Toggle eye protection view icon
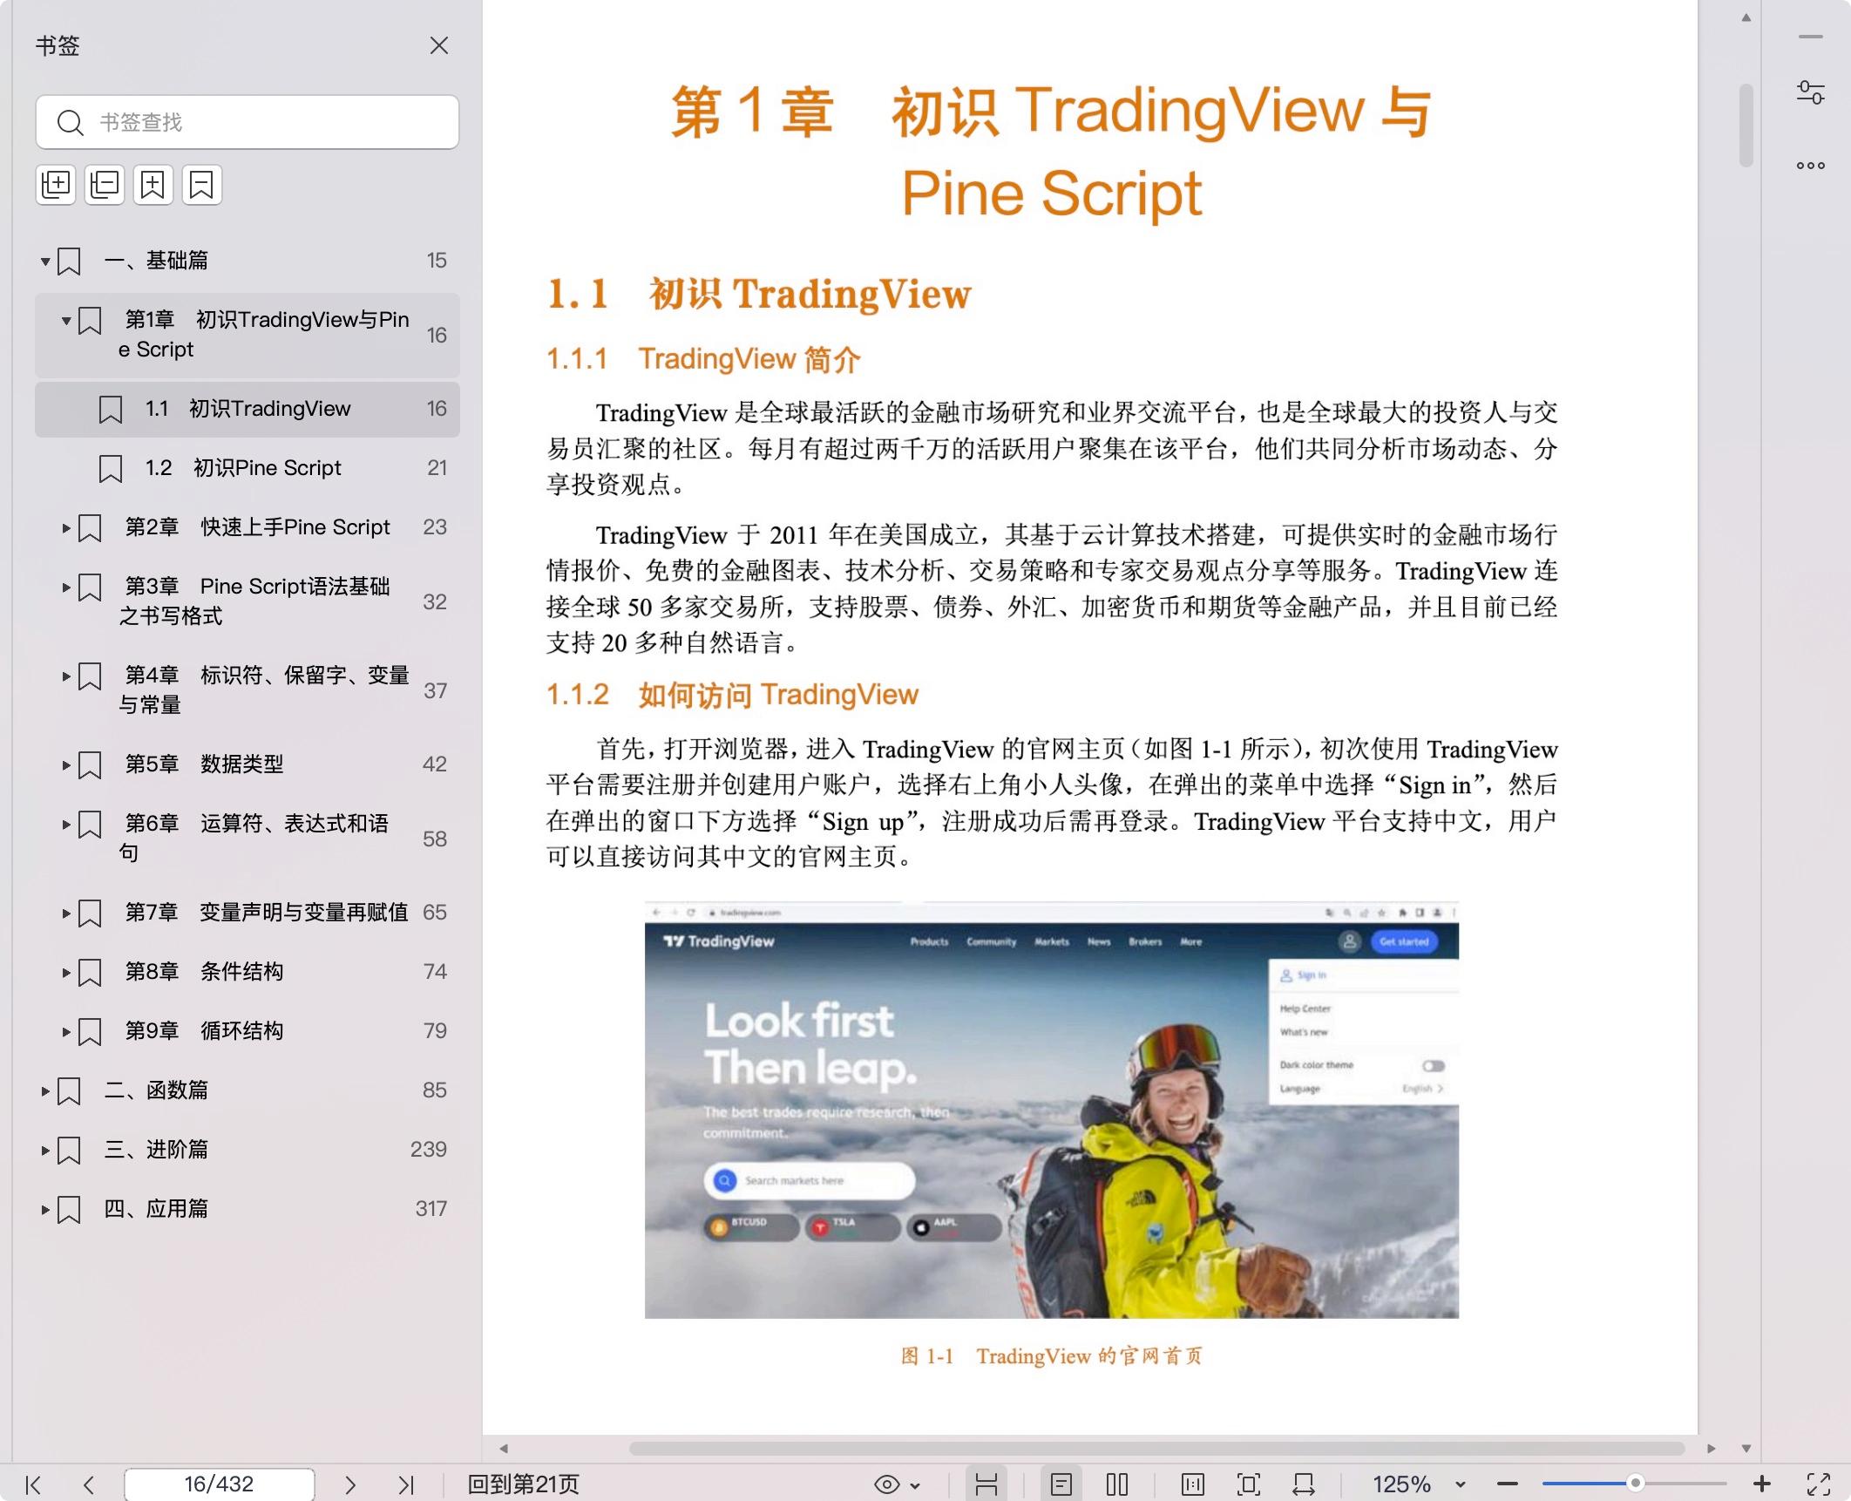 click(x=886, y=1484)
